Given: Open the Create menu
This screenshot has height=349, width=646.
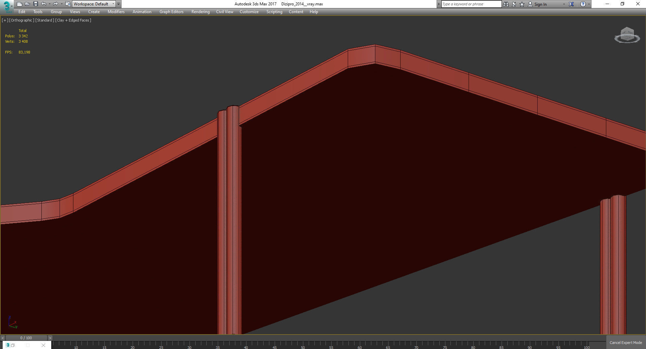Looking at the screenshot, I should pyautogui.click(x=94, y=12).
